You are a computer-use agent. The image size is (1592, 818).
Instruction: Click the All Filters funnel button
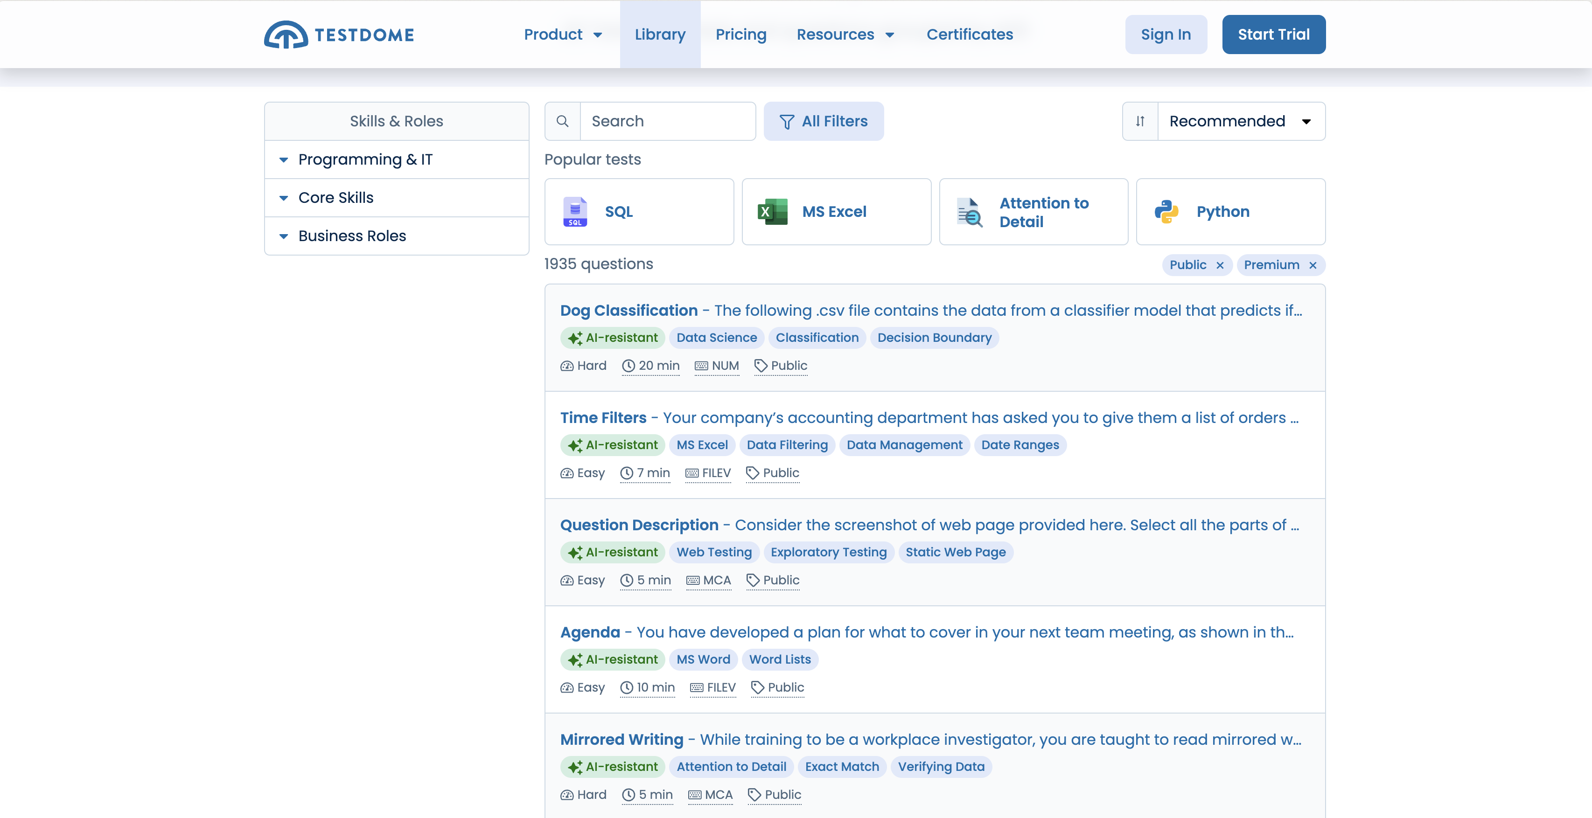(x=824, y=121)
